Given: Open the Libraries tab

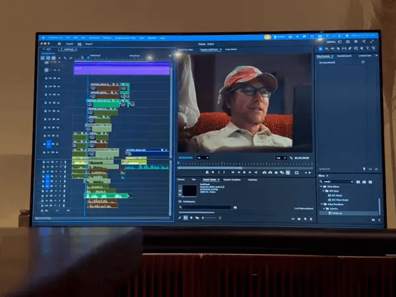Looking at the screenshot, I should 181,180.
